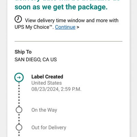Click the On the Way circle marker

tap(19, 110)
